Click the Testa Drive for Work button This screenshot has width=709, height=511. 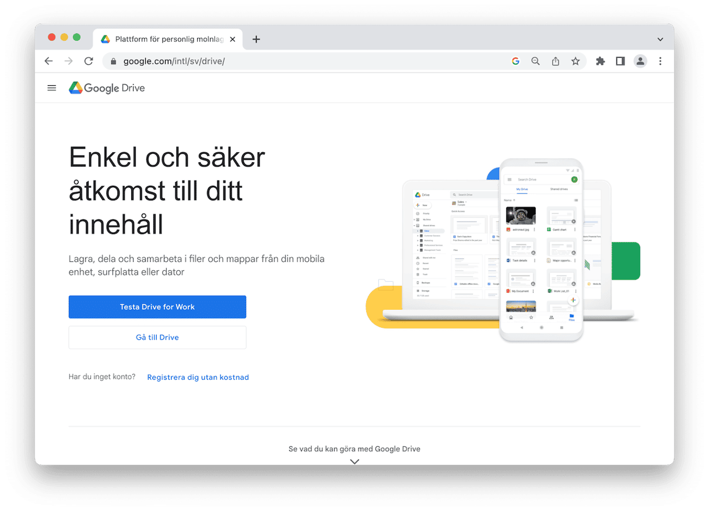coord(157,307)
